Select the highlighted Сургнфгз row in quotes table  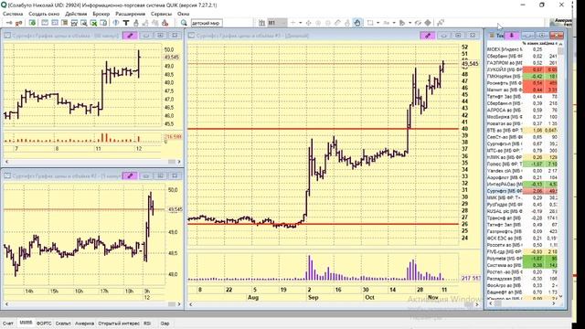pyautogui.click(x=522, y=191)
